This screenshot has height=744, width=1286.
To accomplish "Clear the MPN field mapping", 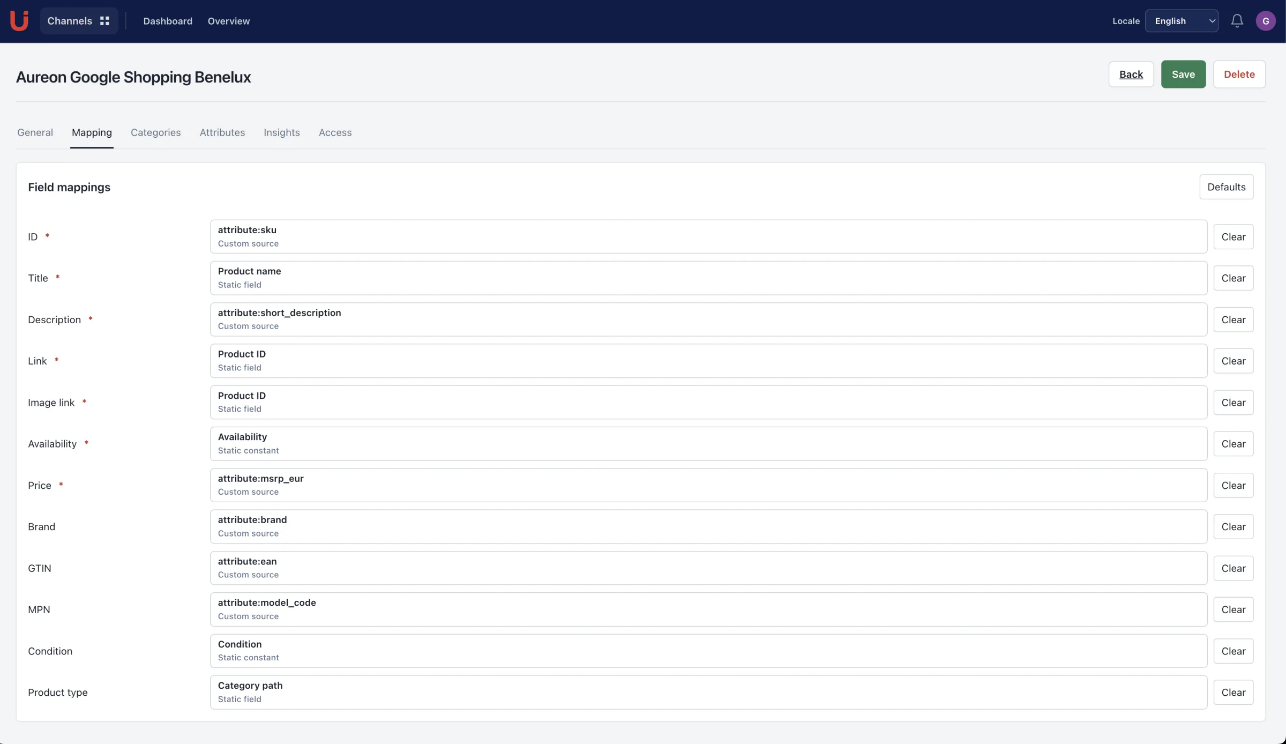I will point(1233,609).
